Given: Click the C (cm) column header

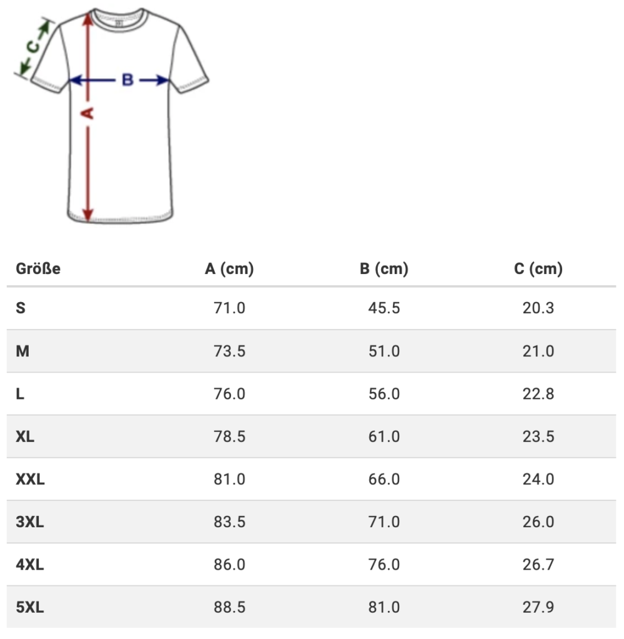Looking at the screenshot, I should coord(538,268).
